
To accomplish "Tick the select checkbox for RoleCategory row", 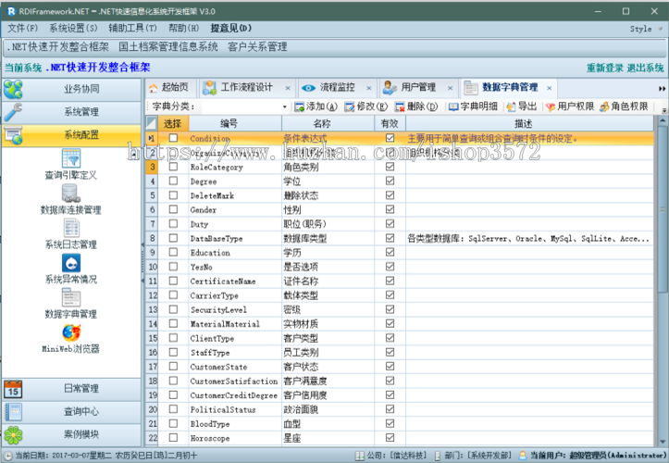I will 173,167.
